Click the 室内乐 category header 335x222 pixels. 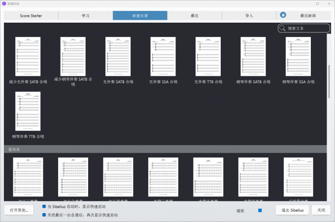165,149
